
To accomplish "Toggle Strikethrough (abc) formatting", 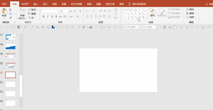I will click(x=61, y=16).
